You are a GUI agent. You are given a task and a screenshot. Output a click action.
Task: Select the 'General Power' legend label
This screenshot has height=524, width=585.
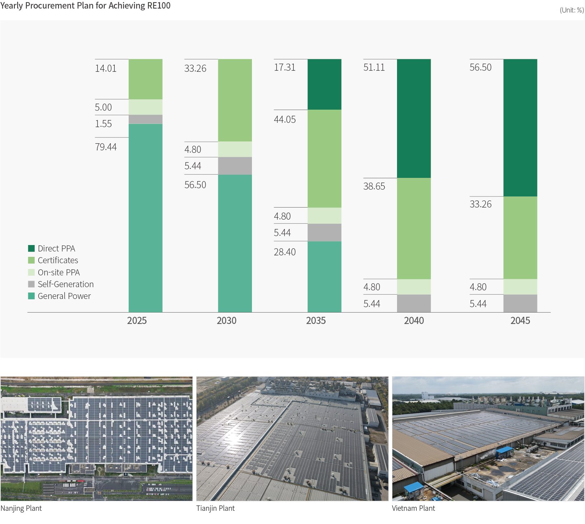point(64,296)
